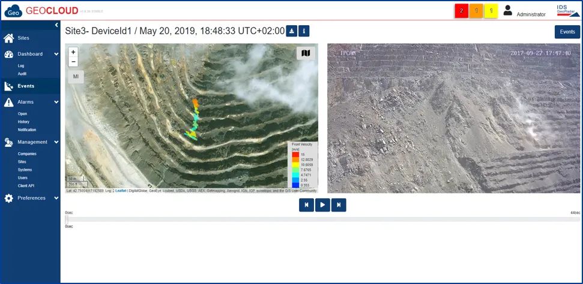Toggle the MI map button
This screenshot has width=583, height=284.
tap(76, 77)
